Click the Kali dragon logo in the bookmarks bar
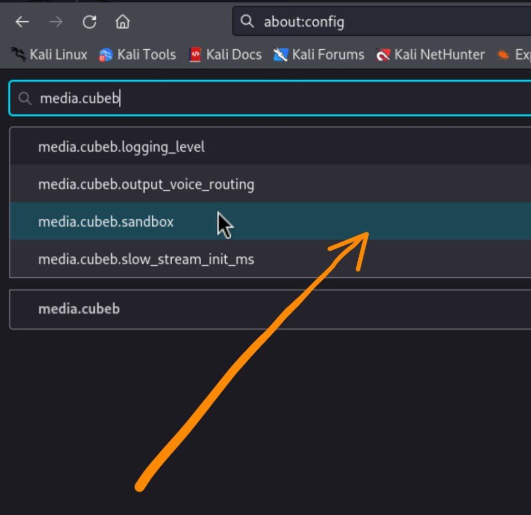531x515 pixels. pos(19,54)
